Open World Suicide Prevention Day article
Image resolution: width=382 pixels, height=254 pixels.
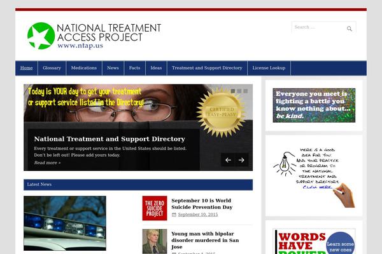pyautogui.click(x=202, y=204)
